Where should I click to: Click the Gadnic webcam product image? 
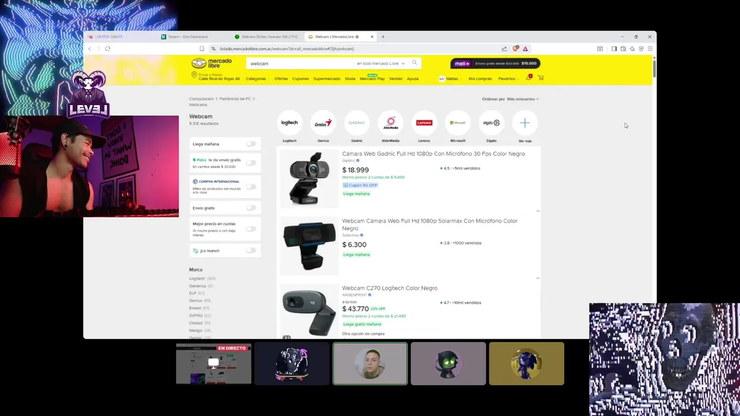coord(309,178)
